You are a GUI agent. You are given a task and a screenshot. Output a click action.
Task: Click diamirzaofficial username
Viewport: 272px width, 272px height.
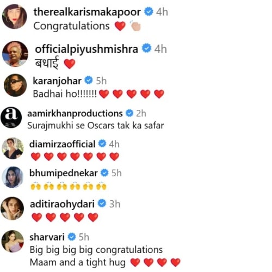(62, 144)
